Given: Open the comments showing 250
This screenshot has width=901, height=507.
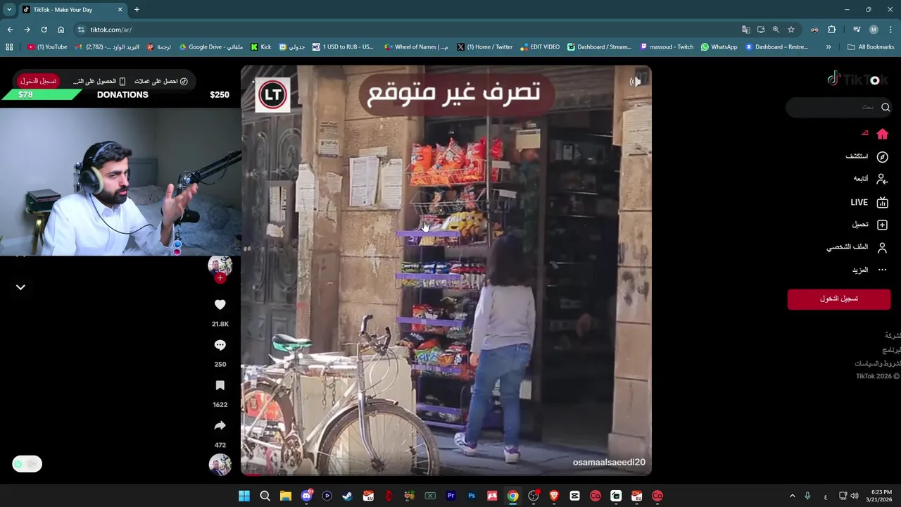Looking at the screenshot, I should coord(220,345).
